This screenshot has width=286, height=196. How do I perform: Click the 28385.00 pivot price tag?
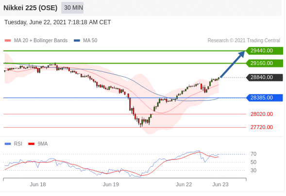pos(264,98)
